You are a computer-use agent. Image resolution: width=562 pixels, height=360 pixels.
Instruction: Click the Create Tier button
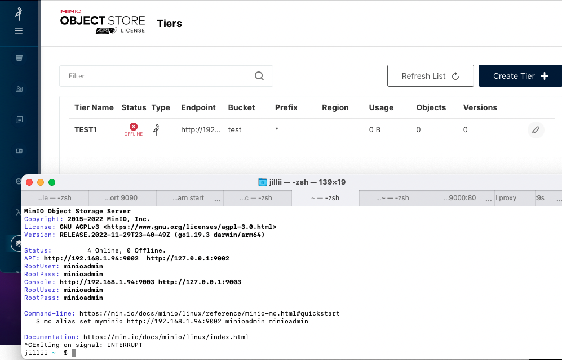pos(520,76)
